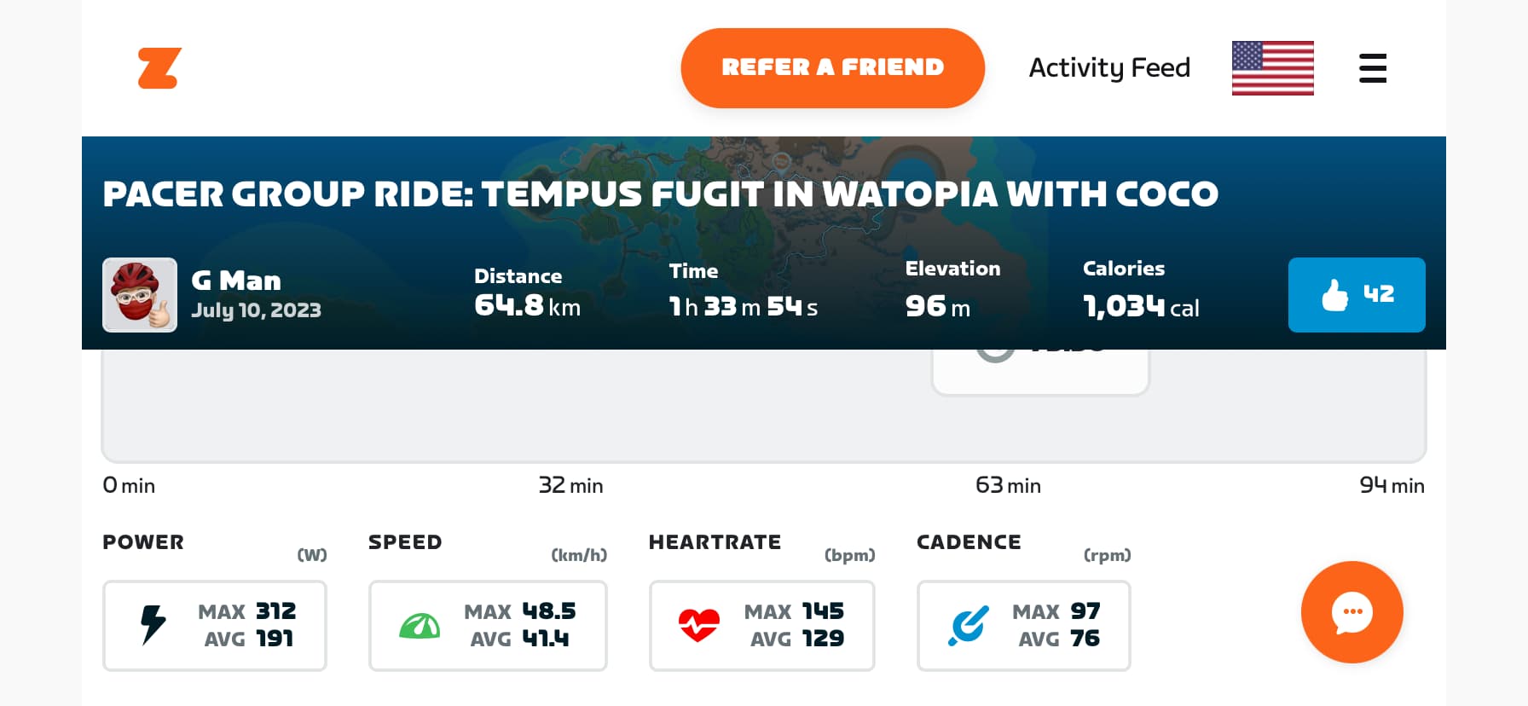1528x706 pixels.
Task: Click the activity chart area
Action: [764, 407]
